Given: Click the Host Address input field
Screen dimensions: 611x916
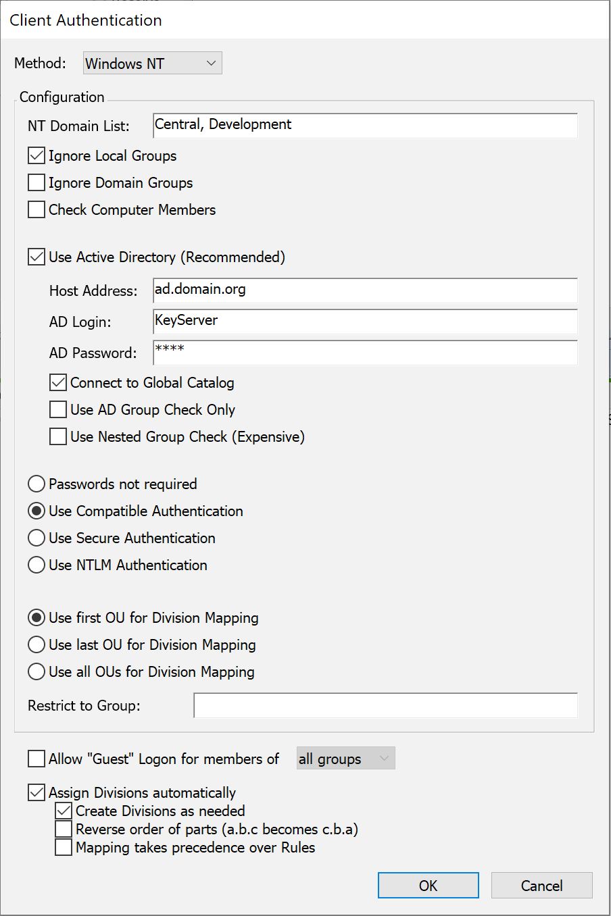Looking at the screenshot, I should tap(365, 290).
